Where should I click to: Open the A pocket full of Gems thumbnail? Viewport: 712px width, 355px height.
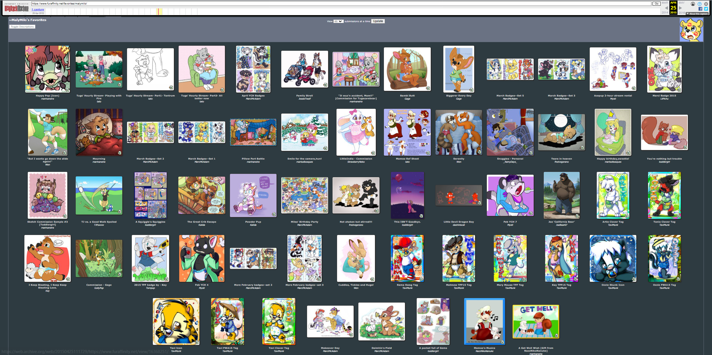433,322
